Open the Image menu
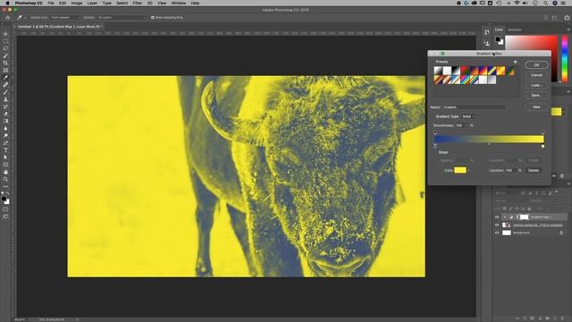Screen dimensions: 572x322 tap(77, 3)
